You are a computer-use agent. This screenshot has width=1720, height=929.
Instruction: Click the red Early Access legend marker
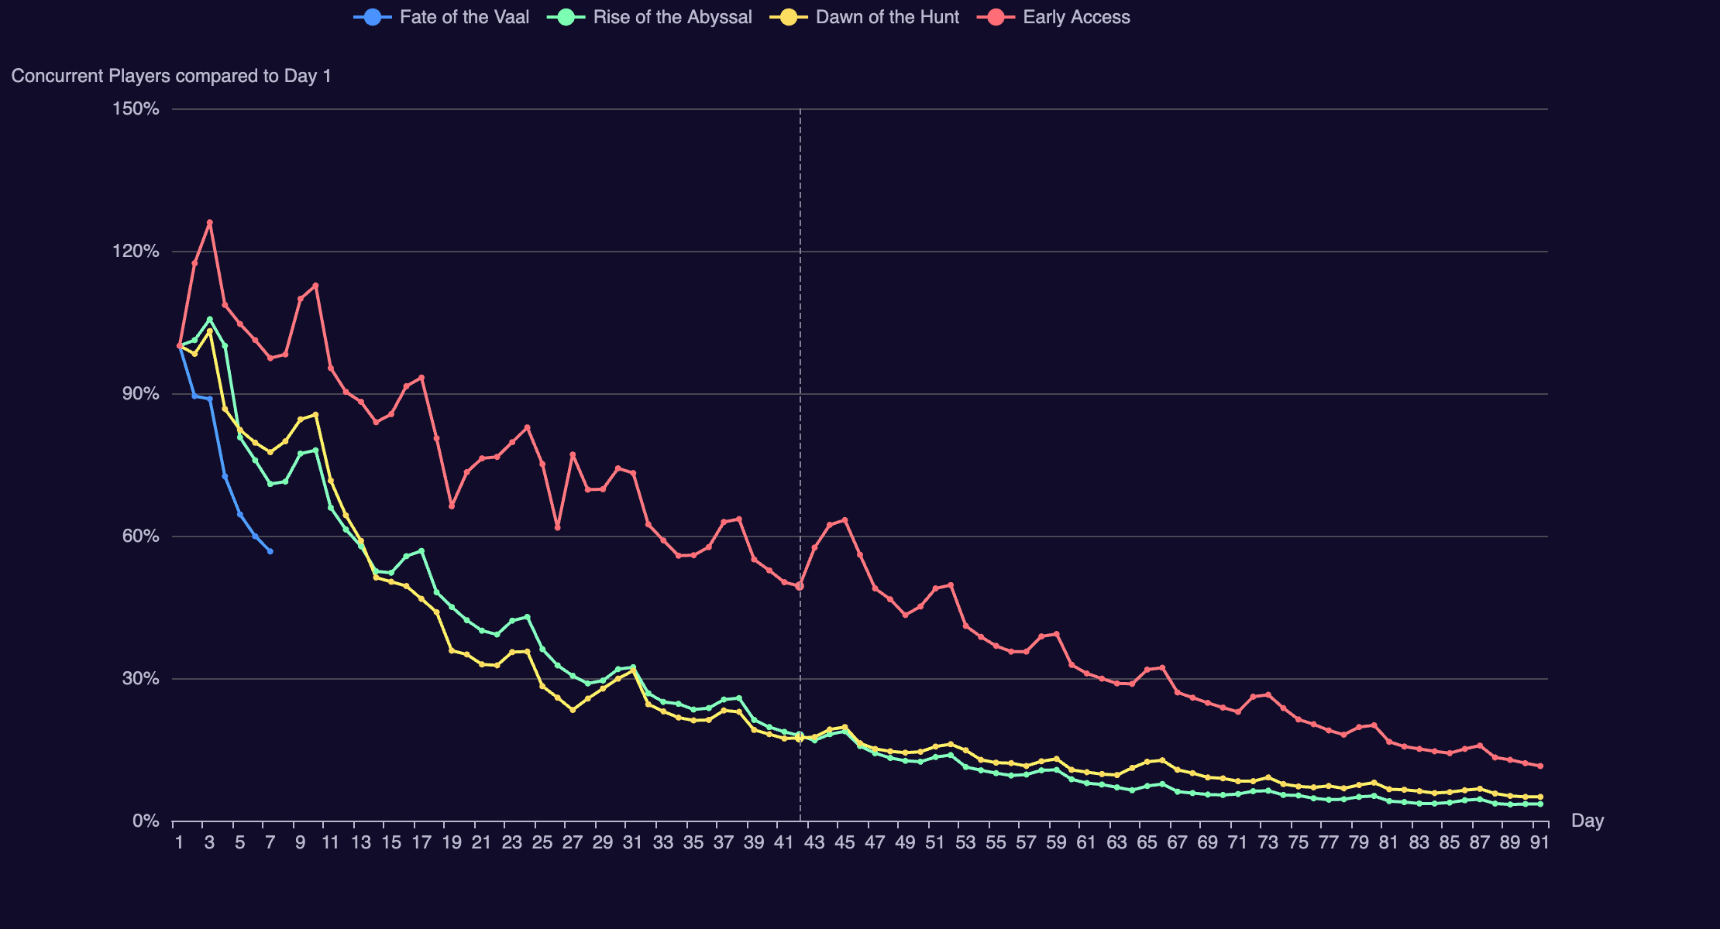click(x=996, y=17)
